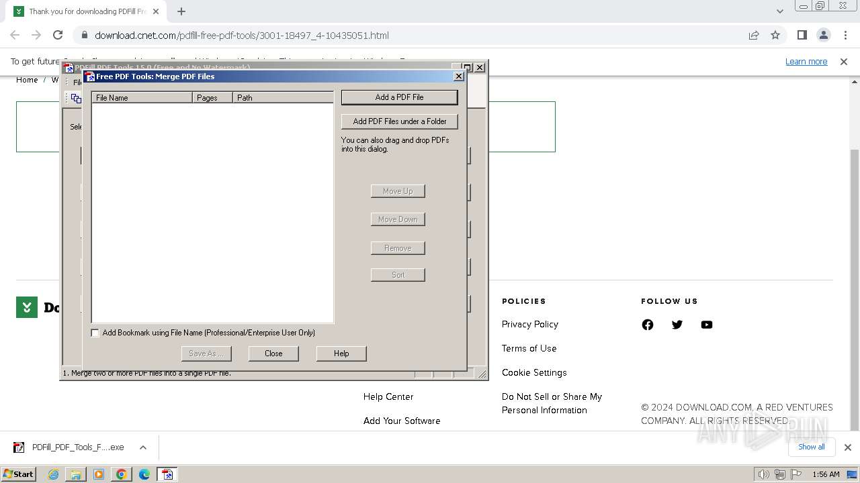Launch Internet Explorer from taskbar

click(53, 474)
